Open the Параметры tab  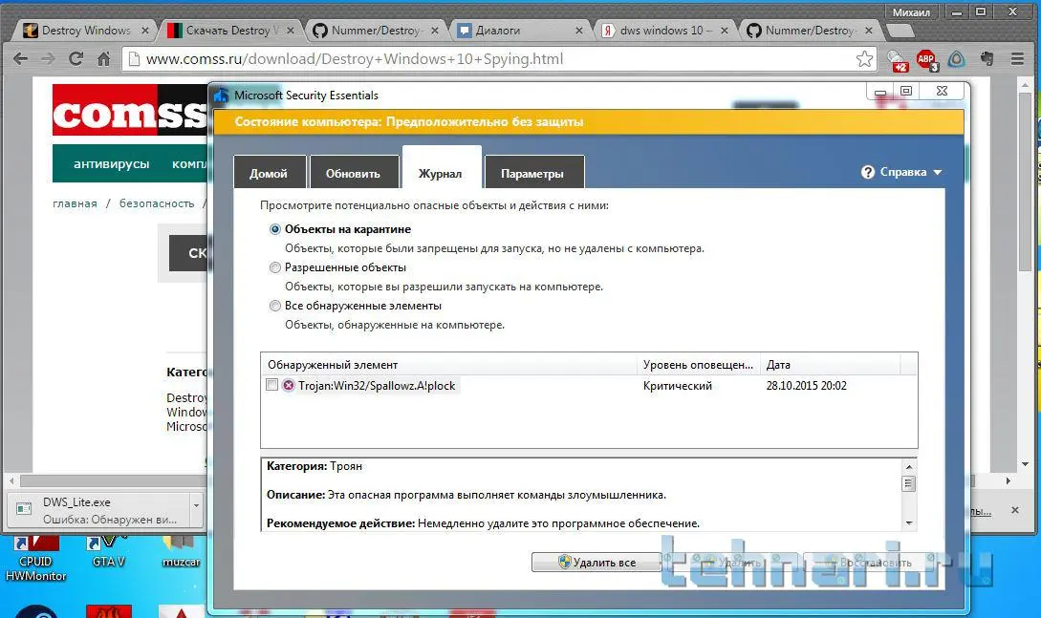[533, 172]
